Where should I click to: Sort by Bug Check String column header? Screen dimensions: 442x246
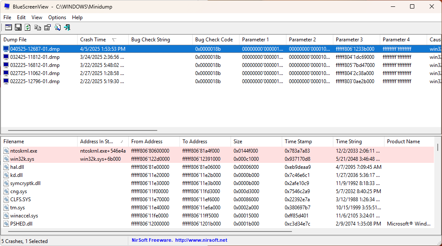tap(160, 40)
